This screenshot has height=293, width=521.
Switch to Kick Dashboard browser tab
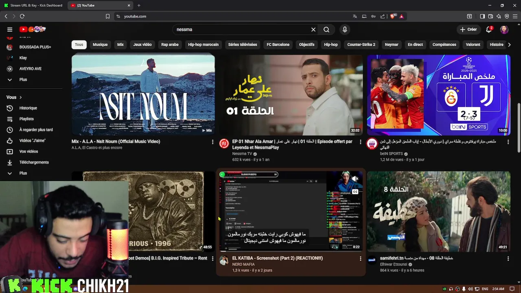coord(33,5)
